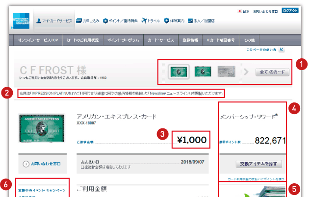Click the American Express logo

[22, 20]
